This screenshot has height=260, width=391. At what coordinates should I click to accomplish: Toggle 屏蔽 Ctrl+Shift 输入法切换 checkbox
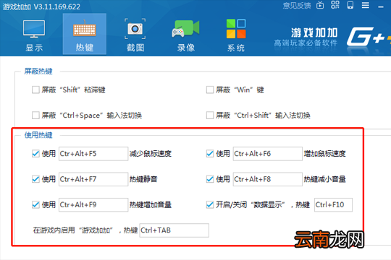(x=210, y=116)
